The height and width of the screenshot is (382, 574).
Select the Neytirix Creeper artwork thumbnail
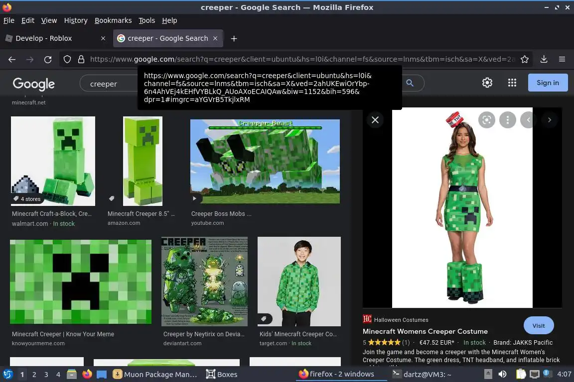pos(204,282)
